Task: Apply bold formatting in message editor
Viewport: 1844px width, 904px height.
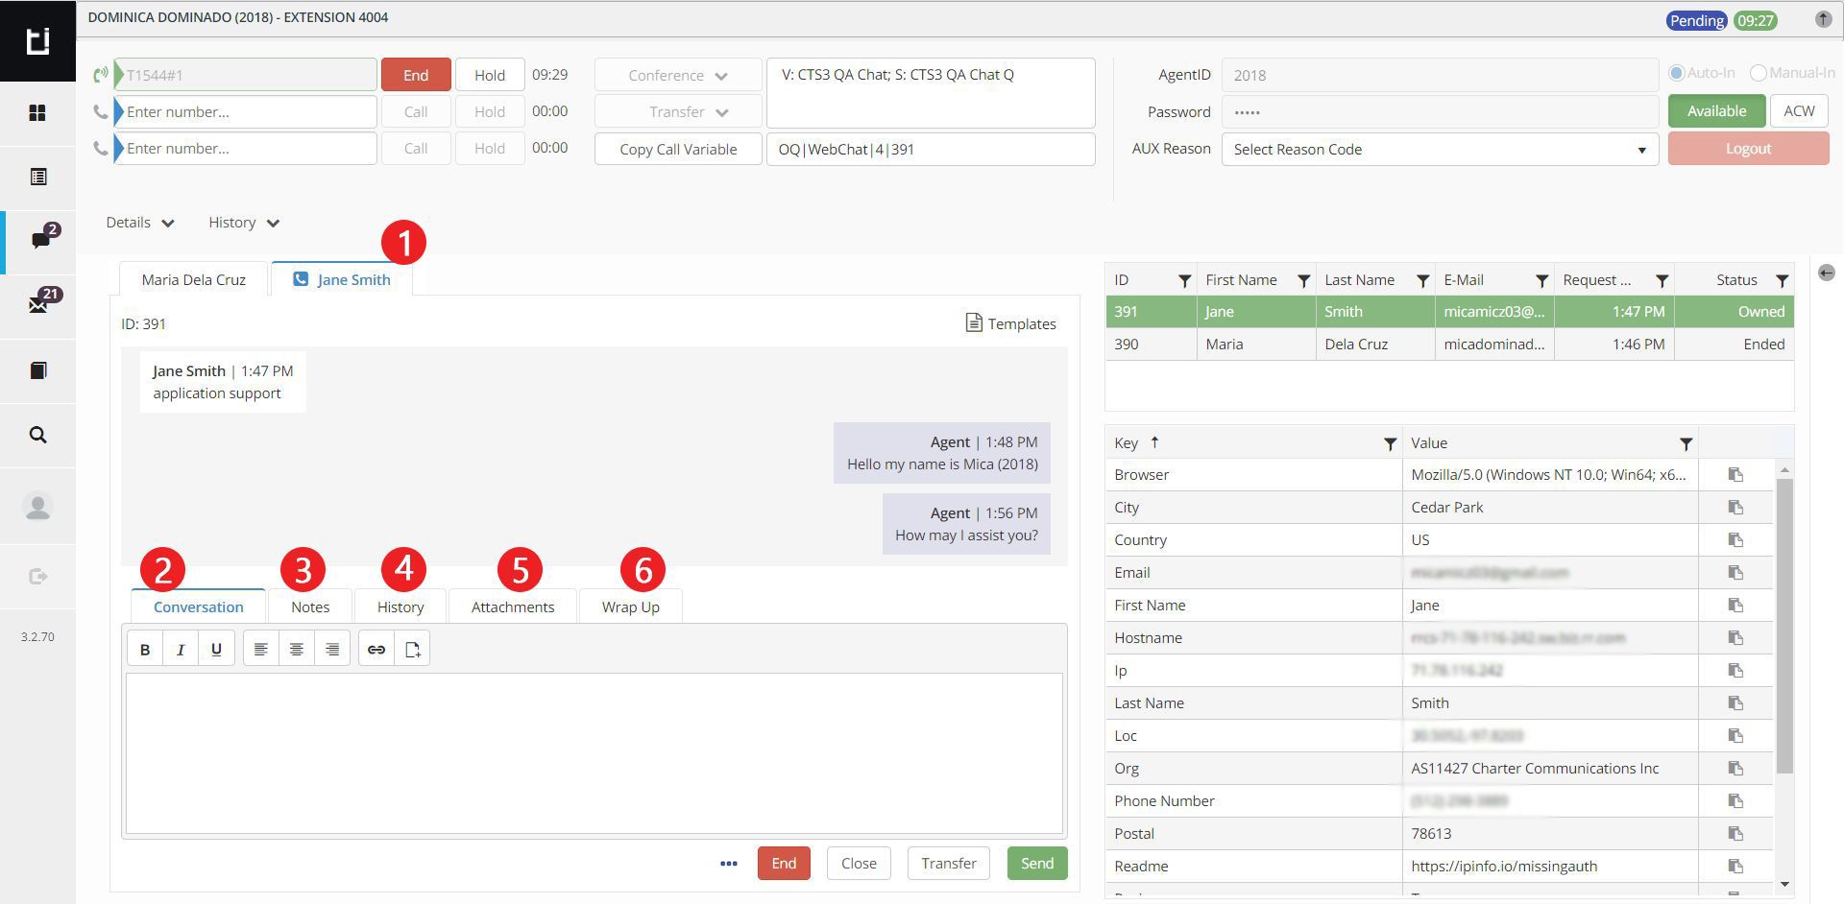Action: coord(145,650)
